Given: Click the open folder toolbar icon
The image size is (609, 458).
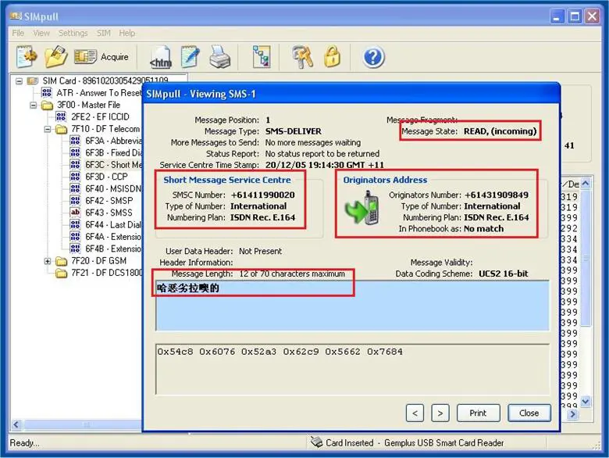Looking at the screenshot, I should (55, 57).
